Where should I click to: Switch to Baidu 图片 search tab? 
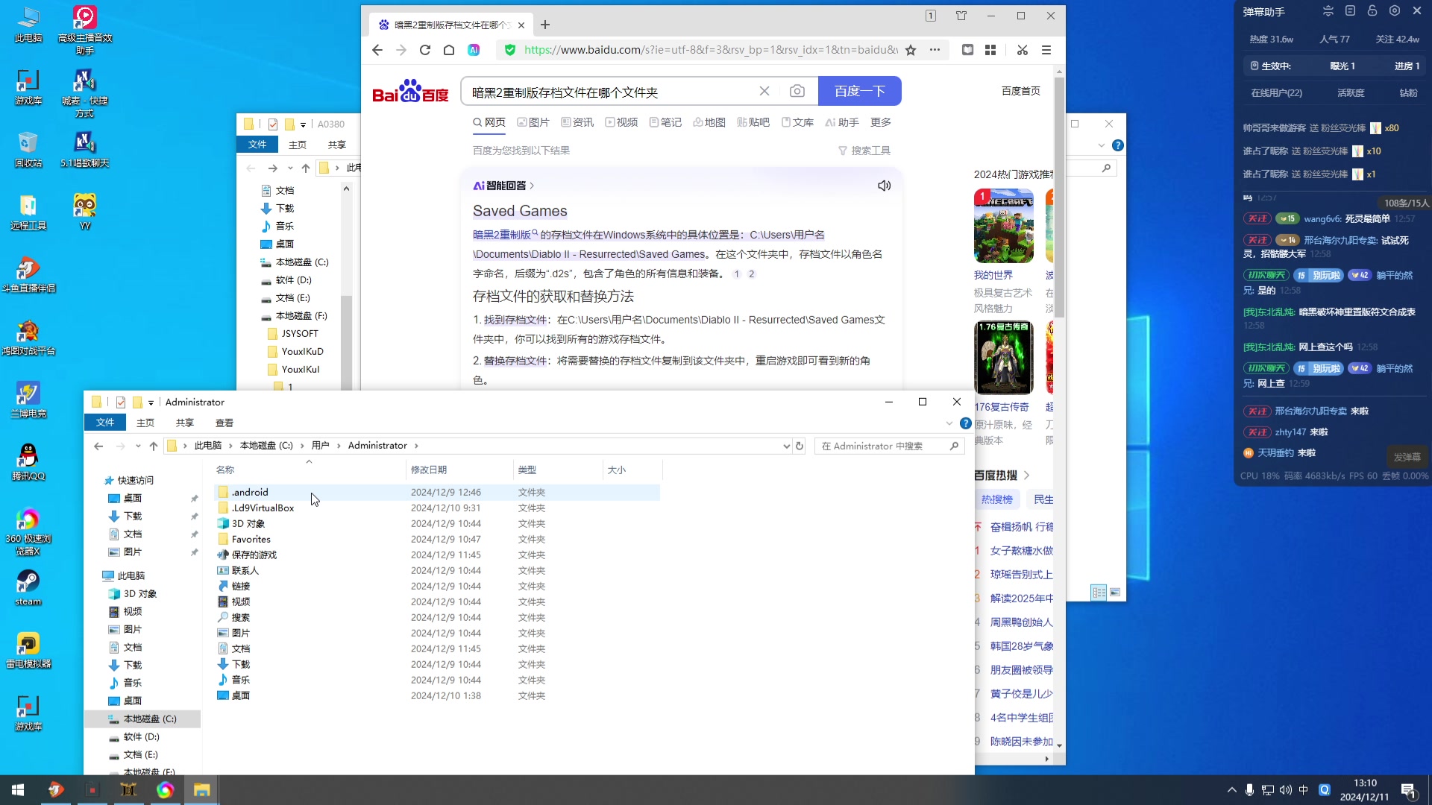coord(533,122)
